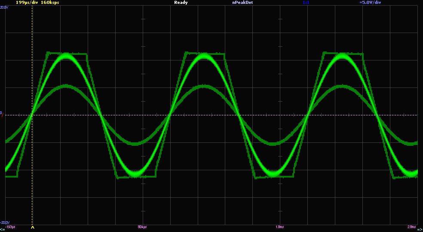Change the 1:1 probe attenuation setting
Viewport: 423px width, 232px height.
pyautogui.click(x=306, y=3)
